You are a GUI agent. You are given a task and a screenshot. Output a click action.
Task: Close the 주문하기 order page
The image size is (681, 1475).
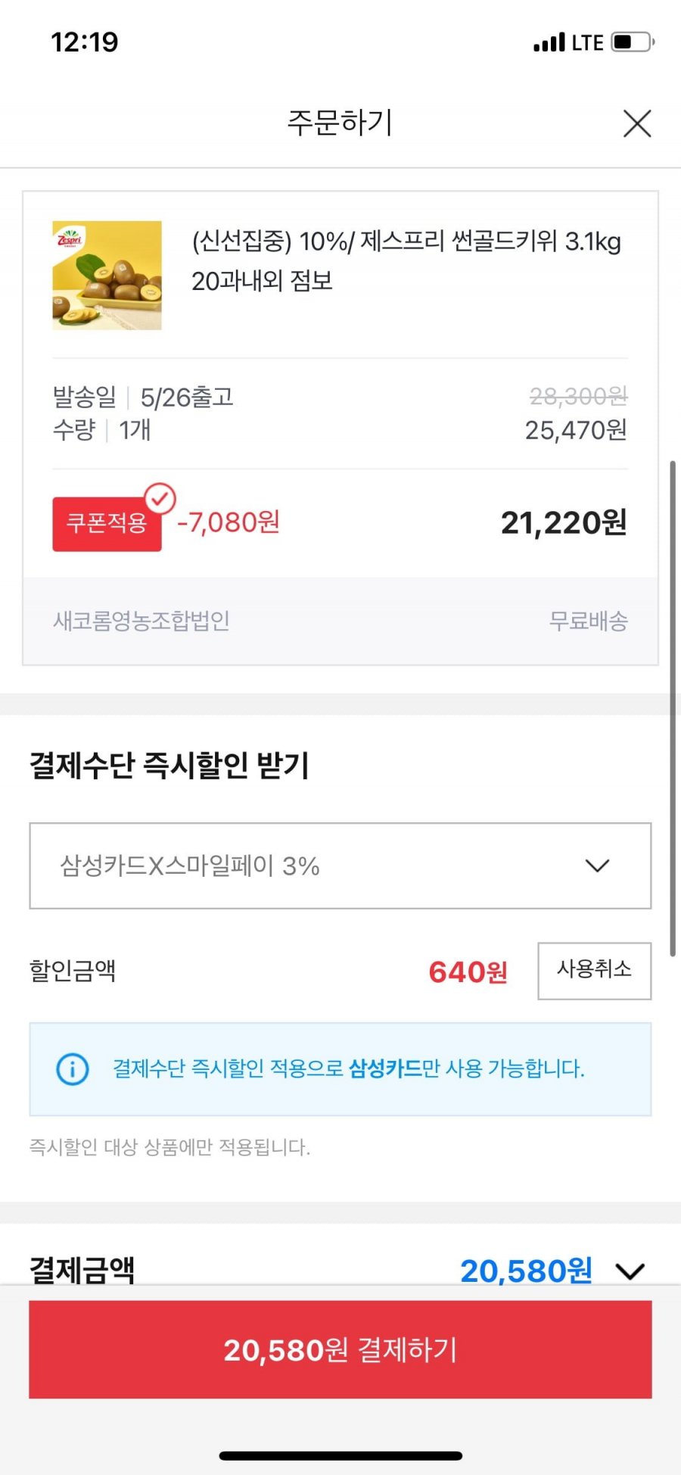pos(637,123)
